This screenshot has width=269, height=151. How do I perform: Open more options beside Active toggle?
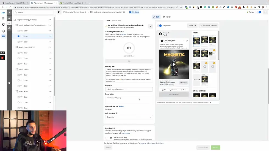pos(265,12)
